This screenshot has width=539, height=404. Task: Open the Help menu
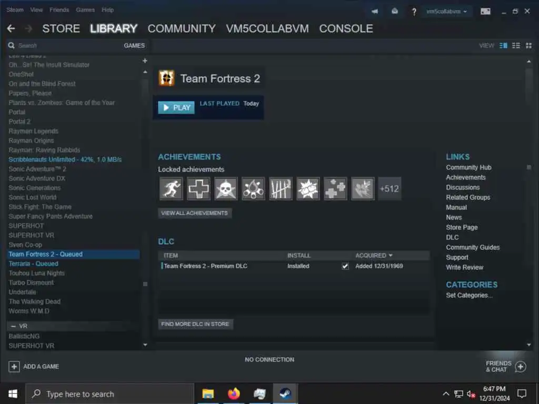pos(107,10)
